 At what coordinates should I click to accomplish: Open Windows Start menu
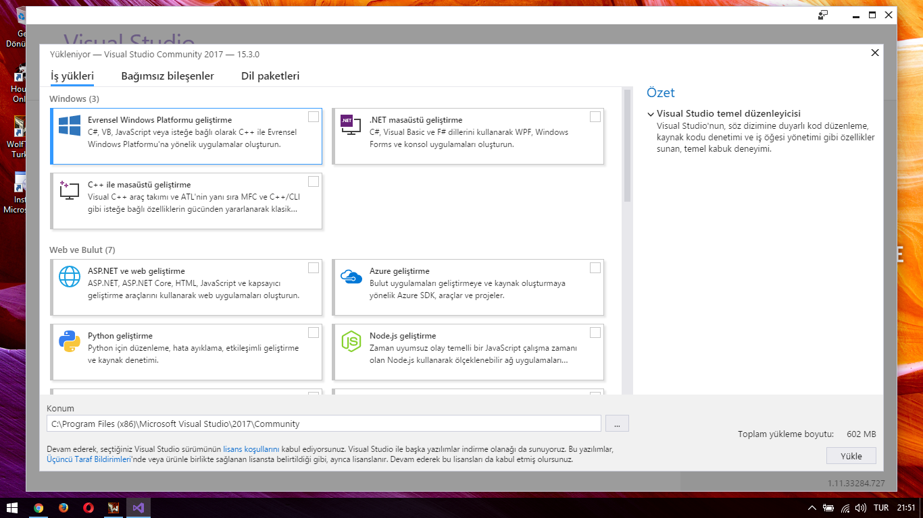pos(12,508)
